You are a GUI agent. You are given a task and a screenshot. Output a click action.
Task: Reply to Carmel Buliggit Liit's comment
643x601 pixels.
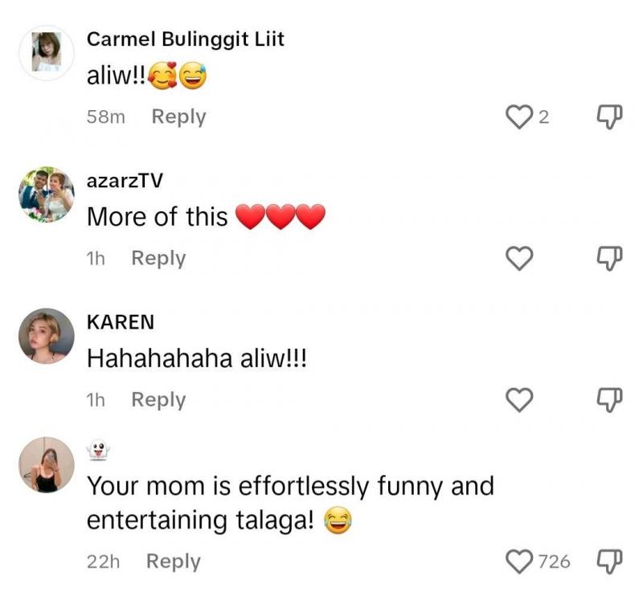178,117
